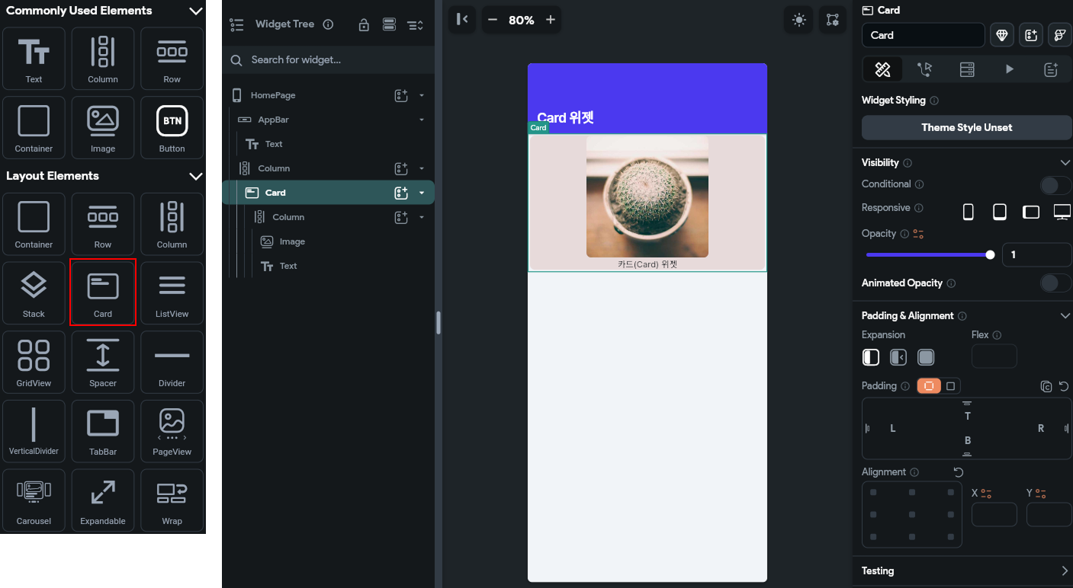Click the add-widget icon on HomePage row
Image resolution: width=1073 pixels, height=588 pixels.
pyautogui.click(x=401, y=95)
